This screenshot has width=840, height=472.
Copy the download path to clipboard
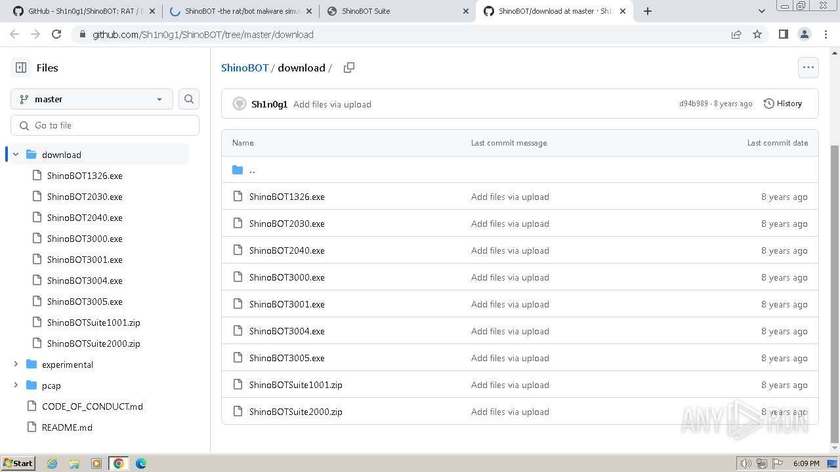[349, 68]
